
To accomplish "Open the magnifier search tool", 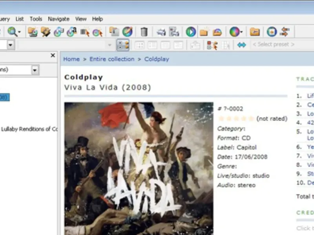I will coord(12,32).
